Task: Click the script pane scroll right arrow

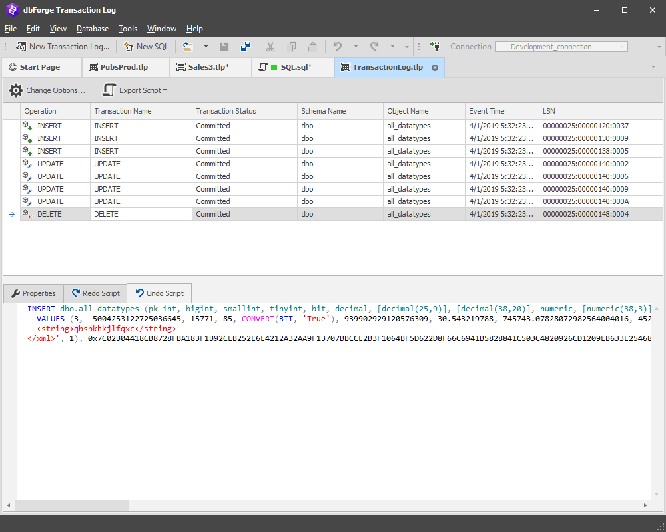Action: point(645,505)
